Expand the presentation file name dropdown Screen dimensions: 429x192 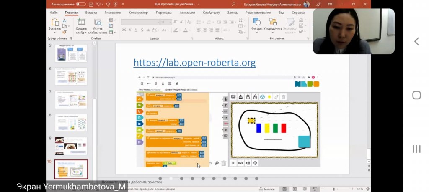tap(199, 4)
